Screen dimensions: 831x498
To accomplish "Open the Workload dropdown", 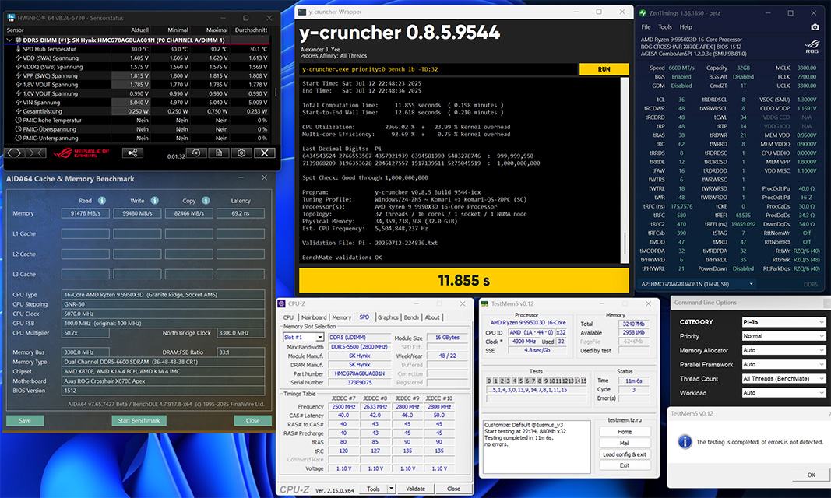I will tap(783, 393).
